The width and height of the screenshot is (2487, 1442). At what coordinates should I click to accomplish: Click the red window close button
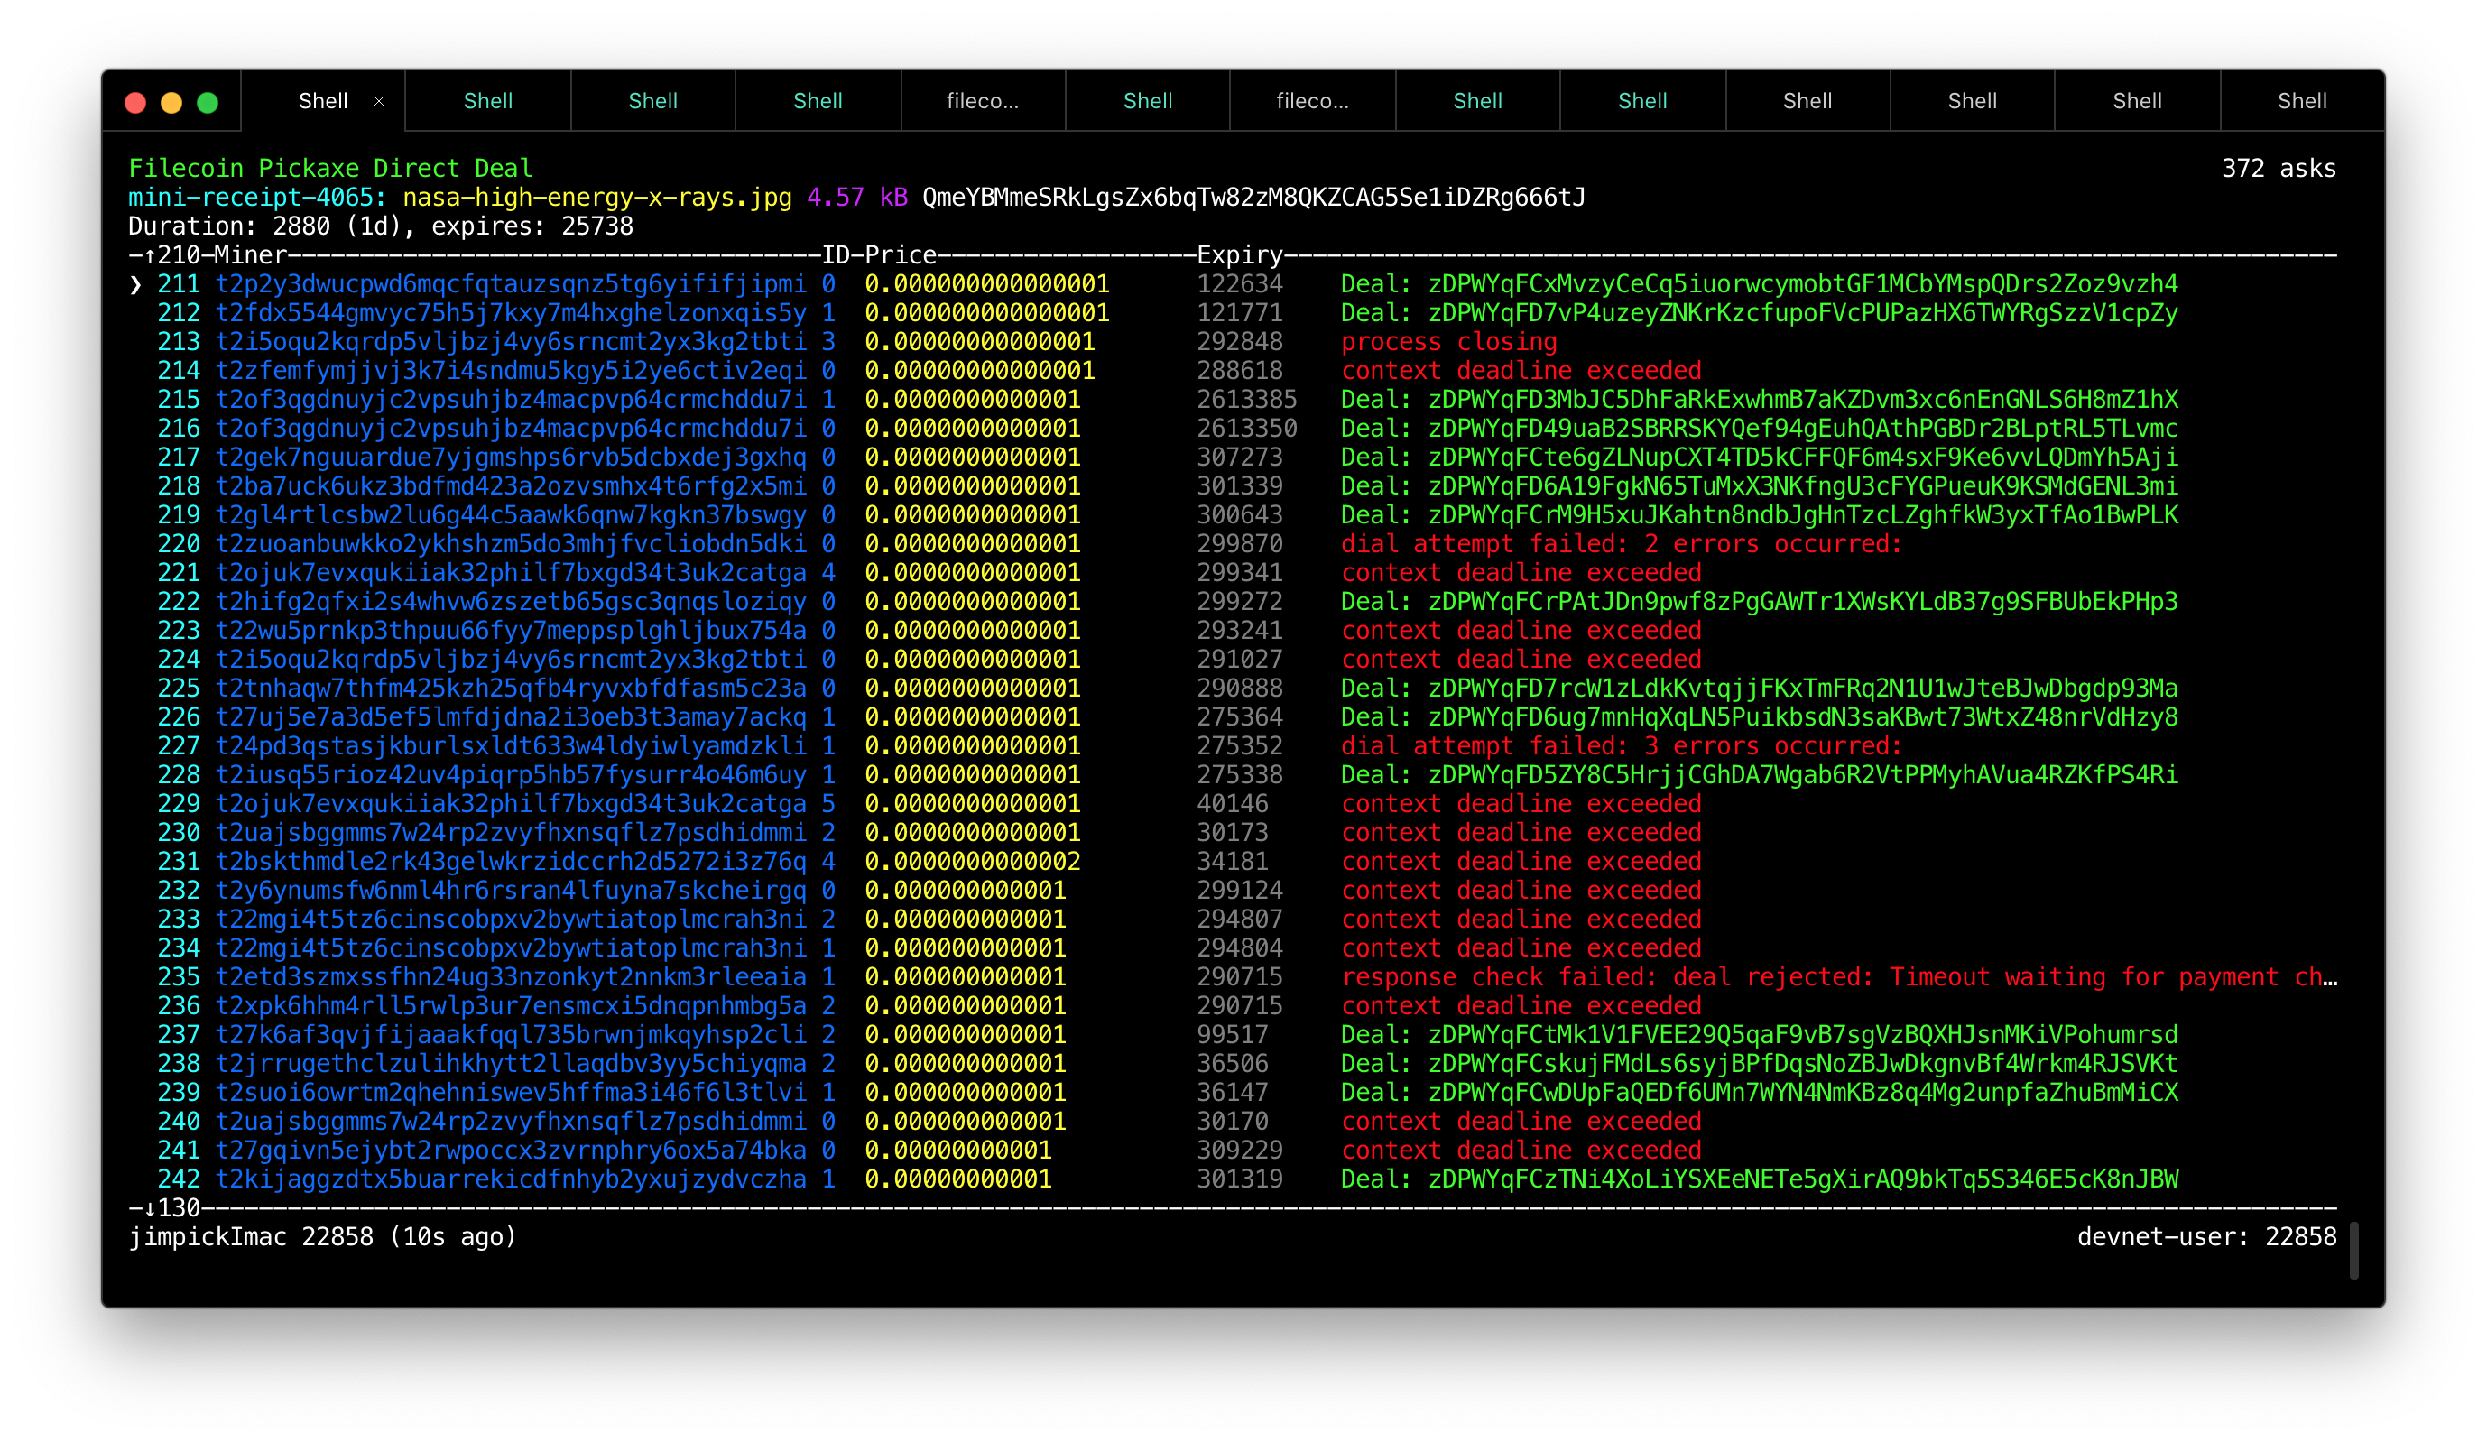(136, 103)
